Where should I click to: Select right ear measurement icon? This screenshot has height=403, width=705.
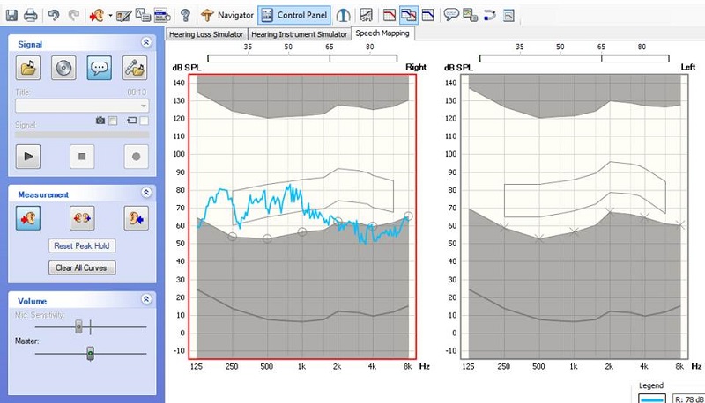(28, 218)
